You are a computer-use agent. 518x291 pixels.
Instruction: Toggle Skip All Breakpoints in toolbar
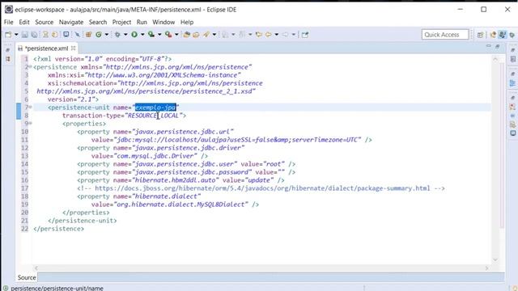[x=78, y=34]
